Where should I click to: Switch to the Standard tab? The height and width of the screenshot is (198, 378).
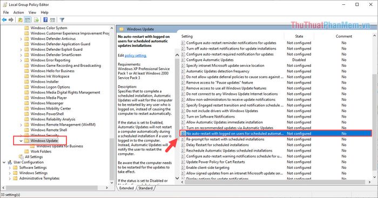click(x=145, y=188)
